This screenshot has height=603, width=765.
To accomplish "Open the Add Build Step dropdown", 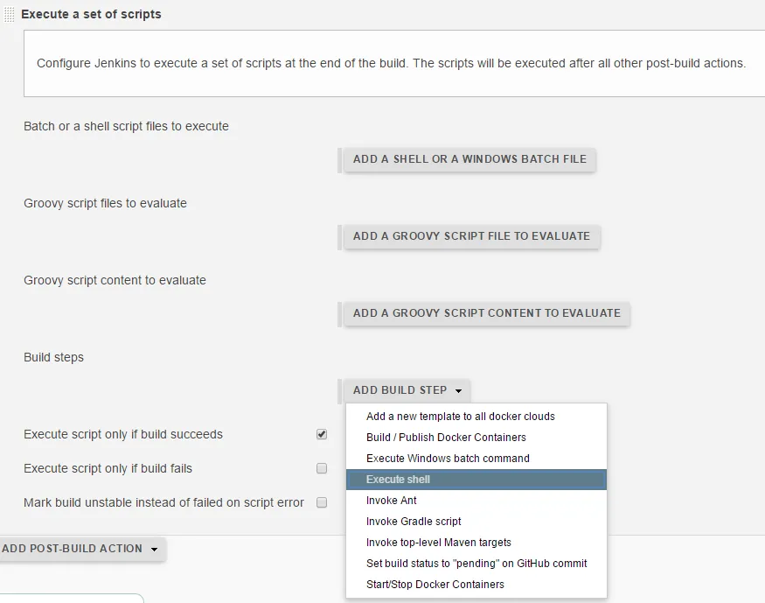I will (407, 390).
